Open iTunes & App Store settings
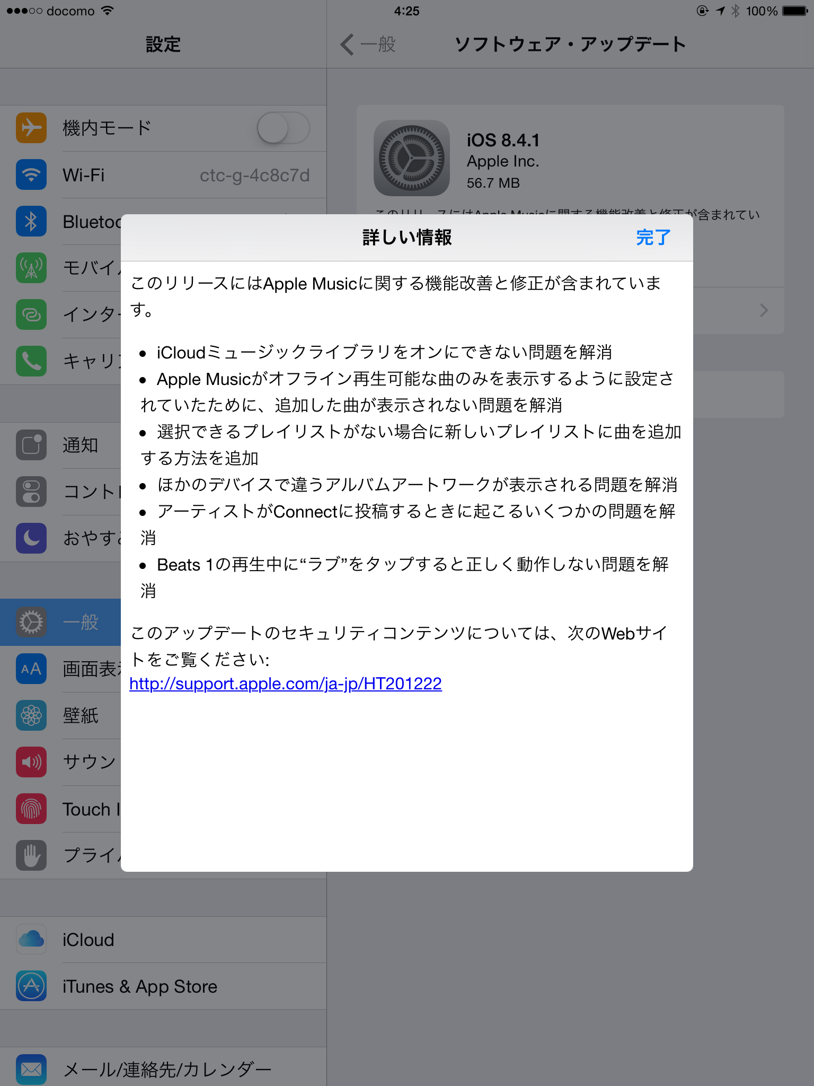The image size is (814, 1086). tap(163, 986)
